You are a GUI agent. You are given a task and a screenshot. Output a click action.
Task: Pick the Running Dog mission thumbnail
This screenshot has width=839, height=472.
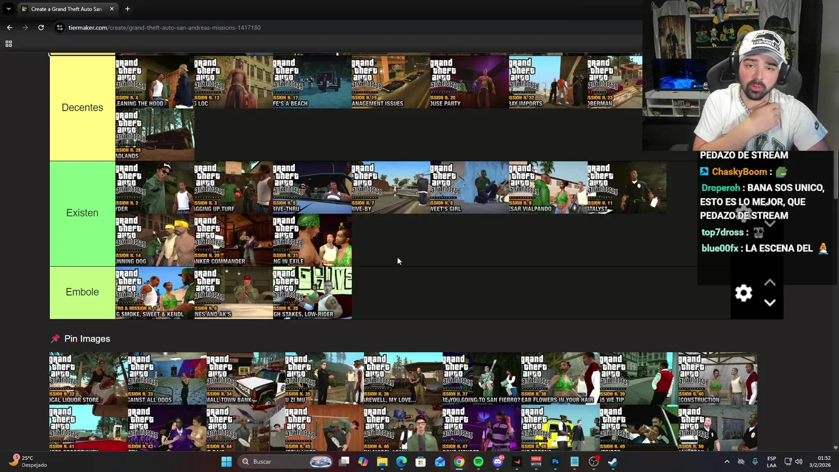click(155, 240)
